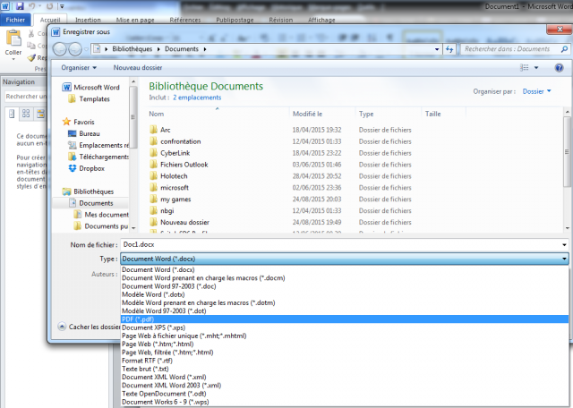Switch to the Mise en page tab
The image size is (573, 408).
tap(135, 20)
